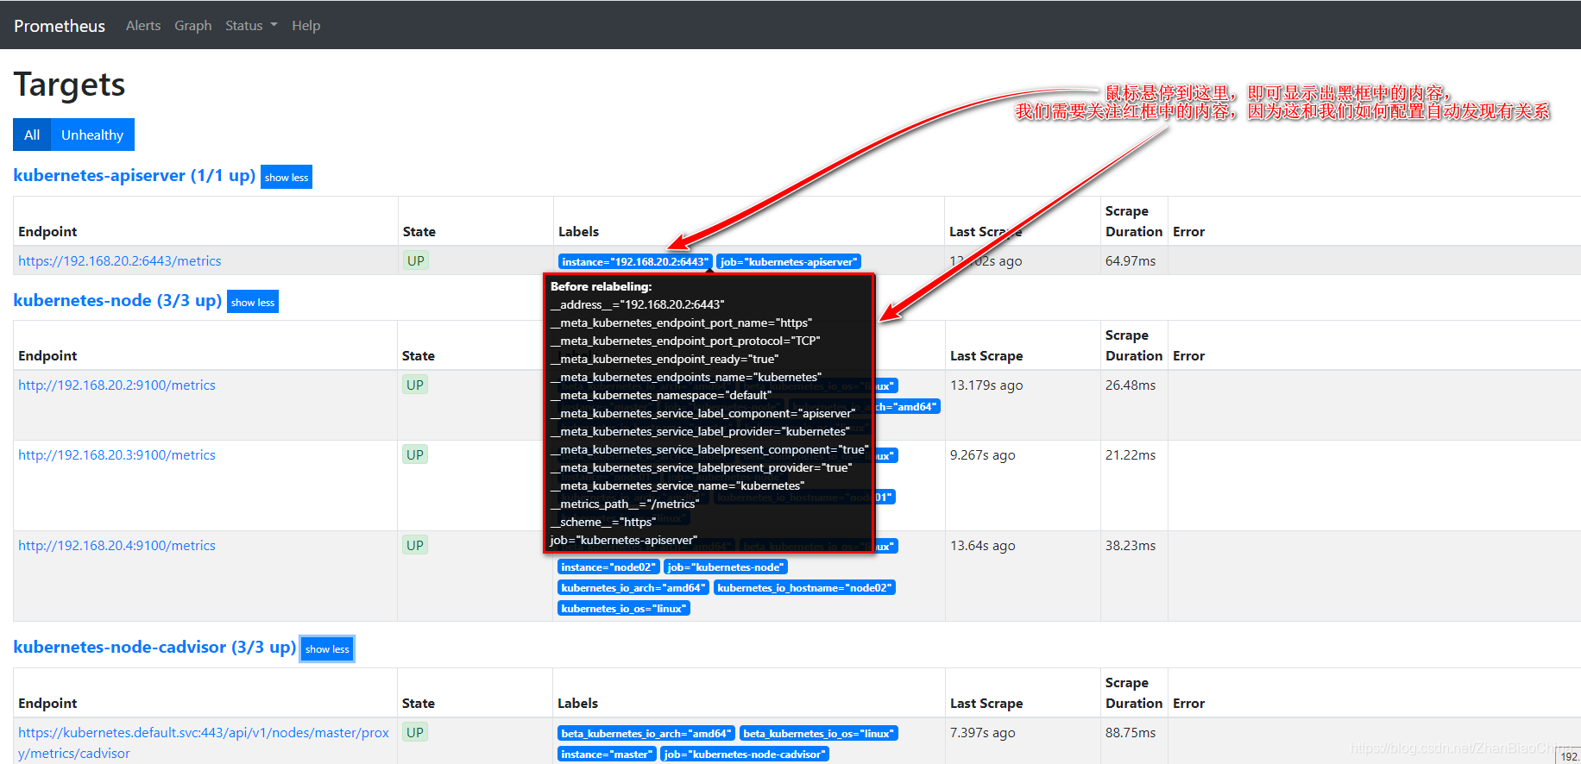Click UP state in the cadvisor master row
Screen dimensions: 1581x764
click(x=415, y=732)
